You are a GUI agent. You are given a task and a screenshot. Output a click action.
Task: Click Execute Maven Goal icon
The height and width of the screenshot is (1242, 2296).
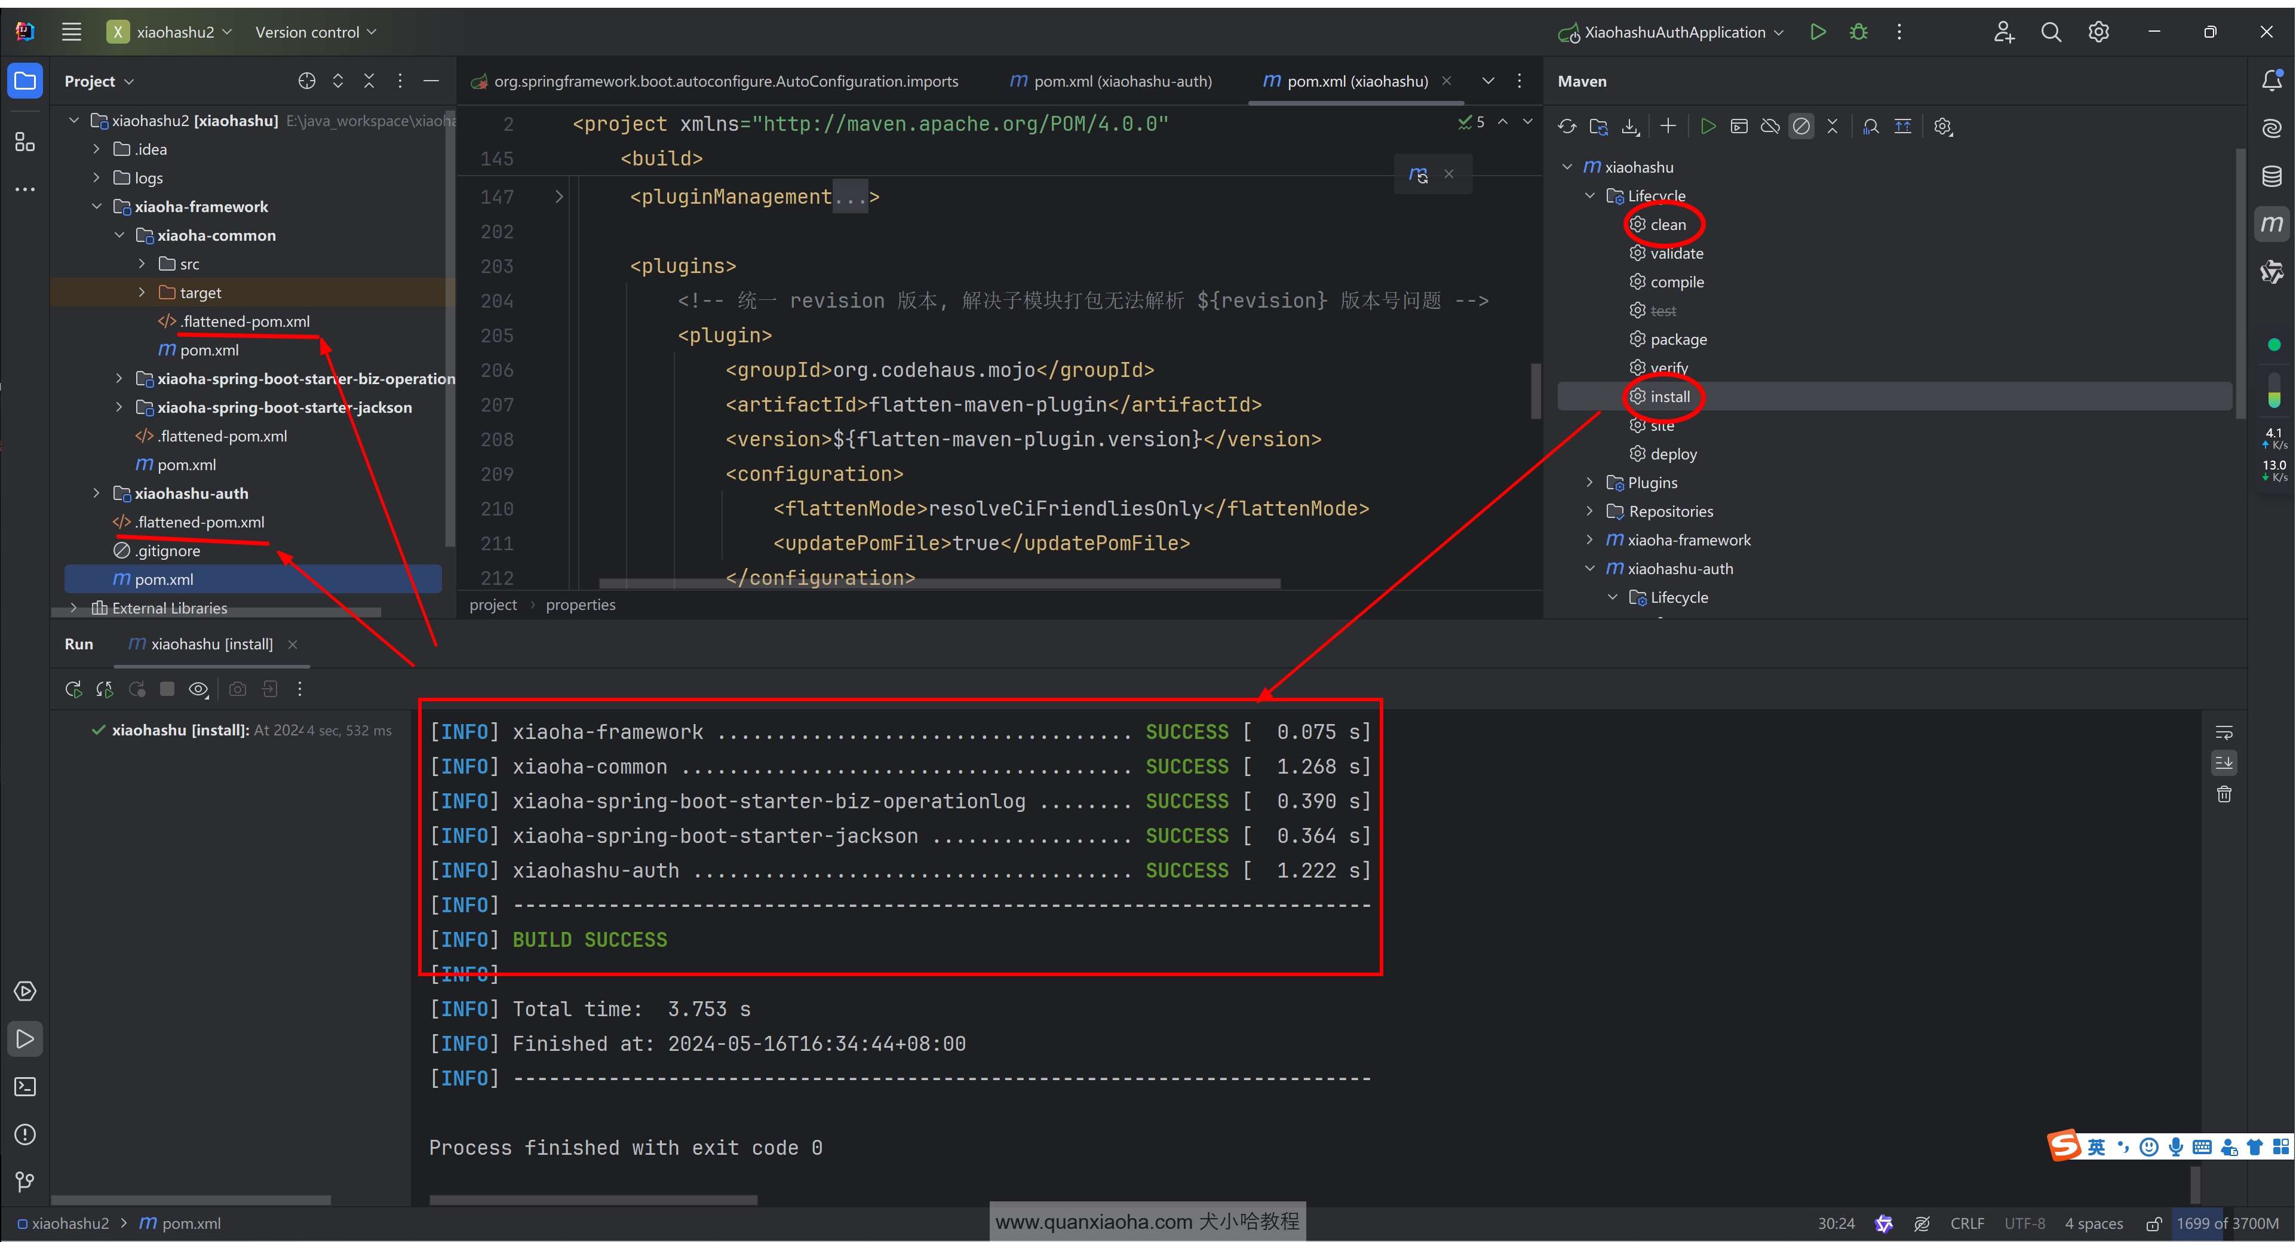1739,127
